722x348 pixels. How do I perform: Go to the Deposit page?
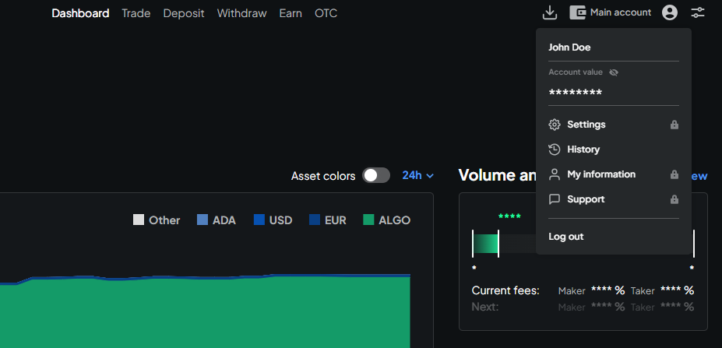(x=184, y=13)
